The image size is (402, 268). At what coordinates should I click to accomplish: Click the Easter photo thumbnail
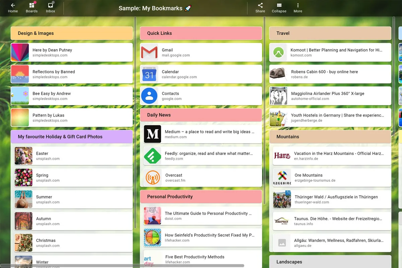click(23, 156)
